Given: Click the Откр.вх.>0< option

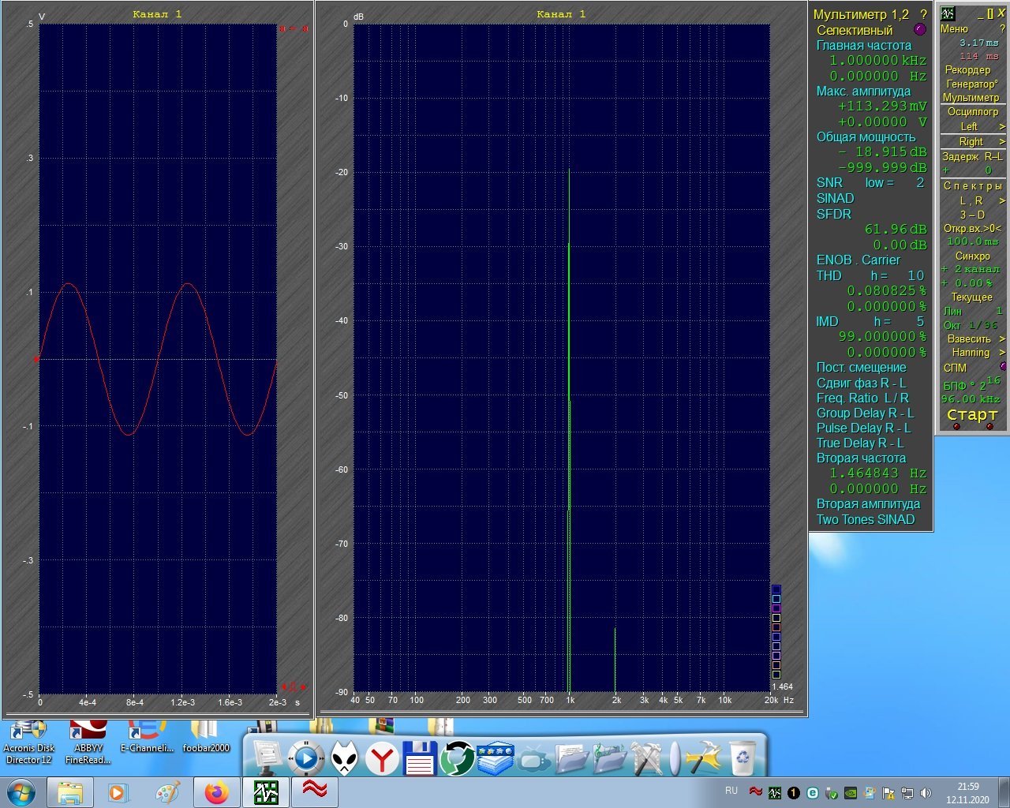Looking at the screenshot, I should pos(972,229).
